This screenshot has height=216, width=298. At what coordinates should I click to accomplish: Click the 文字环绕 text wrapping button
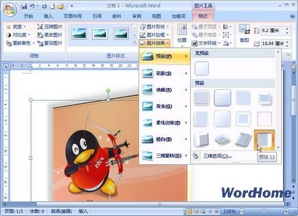click(206, 43)
